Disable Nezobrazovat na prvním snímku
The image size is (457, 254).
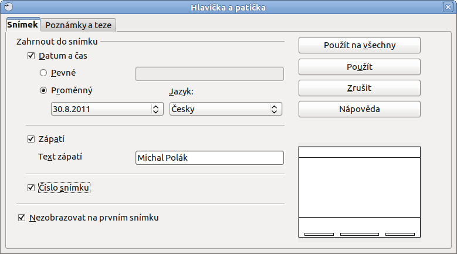pos(22,218)
